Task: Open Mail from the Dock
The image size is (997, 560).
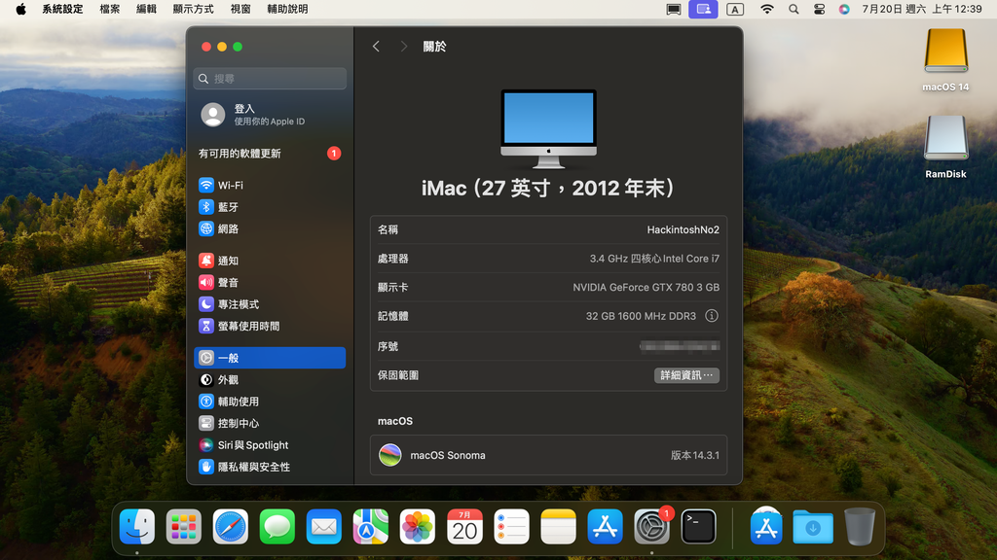Action: click(323, 527)
